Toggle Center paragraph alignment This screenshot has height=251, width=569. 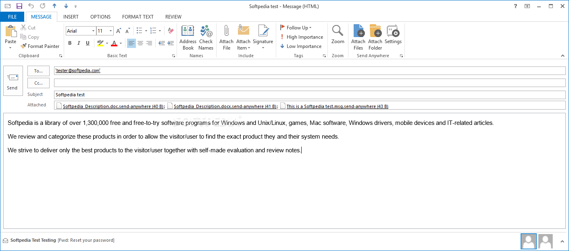(140, 43)
